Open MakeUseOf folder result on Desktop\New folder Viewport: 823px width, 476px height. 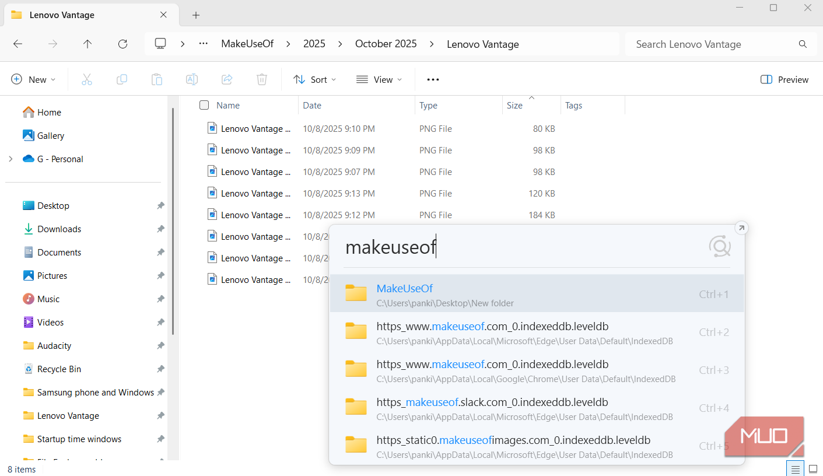pos(537,294)
